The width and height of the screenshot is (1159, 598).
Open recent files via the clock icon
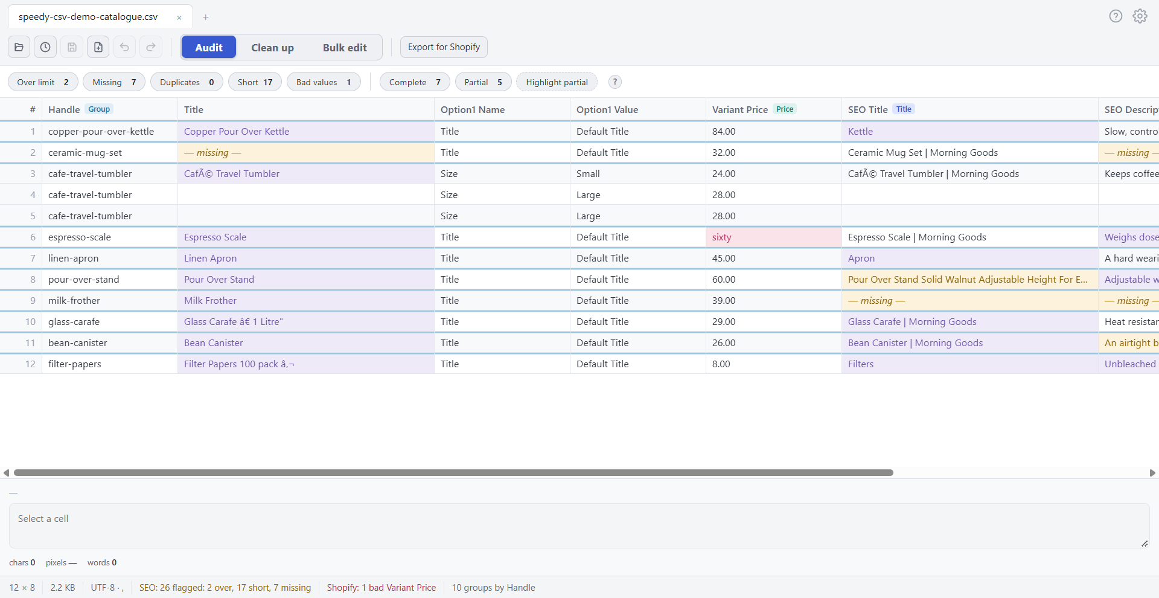click(45, 47)
